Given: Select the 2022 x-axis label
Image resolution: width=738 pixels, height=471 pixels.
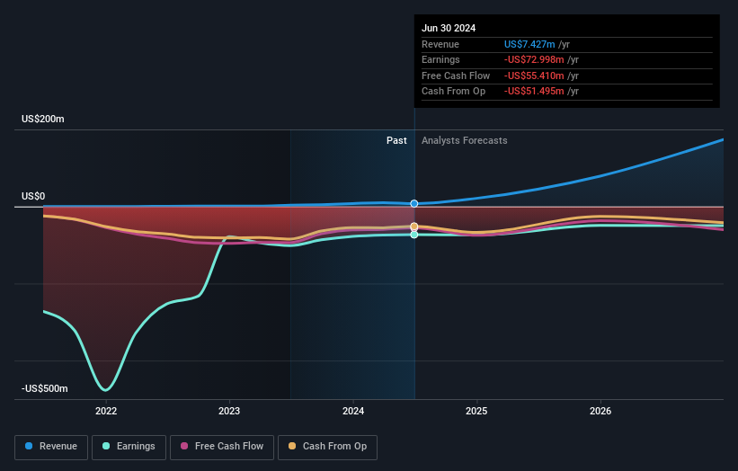Looking at the screenshot, I should [x=106, y=411].
